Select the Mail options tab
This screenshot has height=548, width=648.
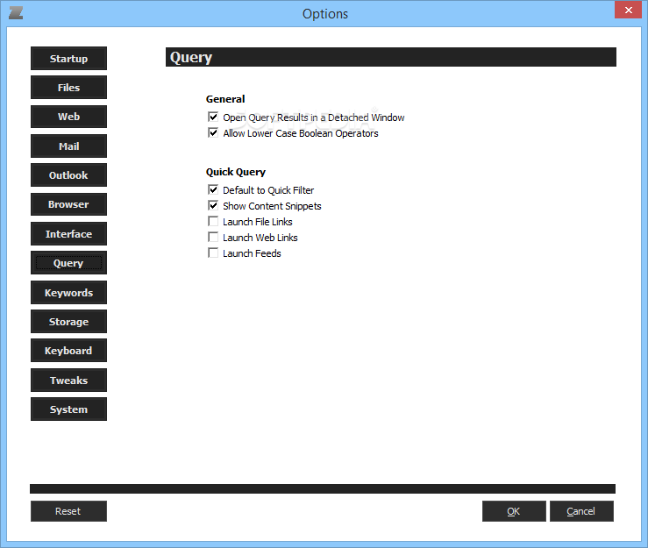coord(68,146)
